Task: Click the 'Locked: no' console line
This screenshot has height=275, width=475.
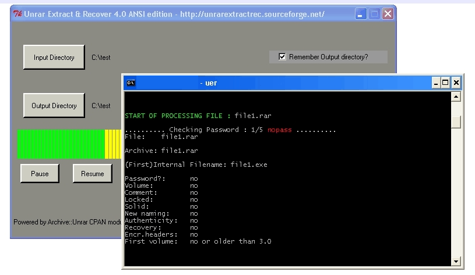Action: point(161,199)
